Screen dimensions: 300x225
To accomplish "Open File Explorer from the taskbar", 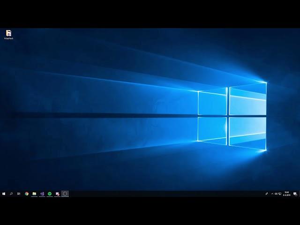I will pos(34,194).
